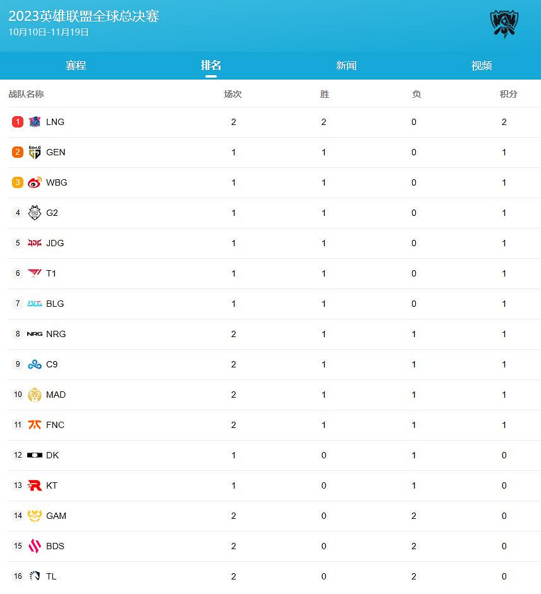Viewport: 541px width, 594px height.
Task: Click the Team Liquid (TL) logo
Action: coord(35,576)
